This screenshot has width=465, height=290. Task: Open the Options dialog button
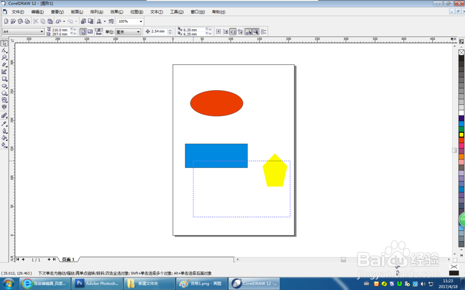tap(264, 32)
